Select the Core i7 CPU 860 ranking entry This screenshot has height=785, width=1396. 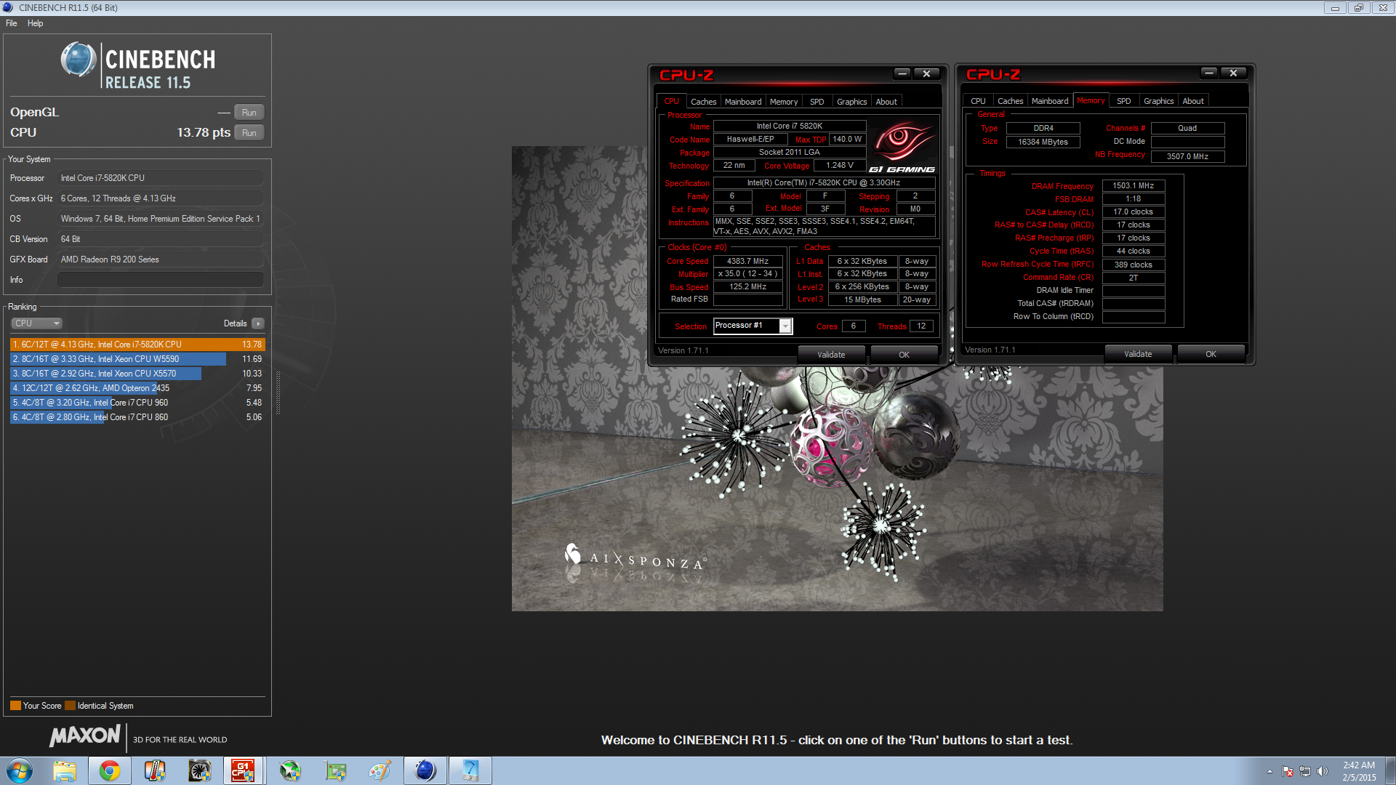tap(137, 417)
